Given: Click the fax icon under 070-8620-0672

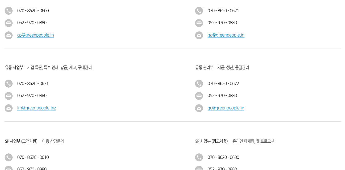Looking at the screenshot, I should (199, 96).
